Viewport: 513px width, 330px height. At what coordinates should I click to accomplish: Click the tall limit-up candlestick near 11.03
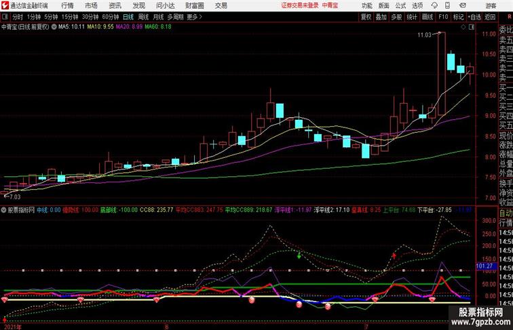[442, 73]
